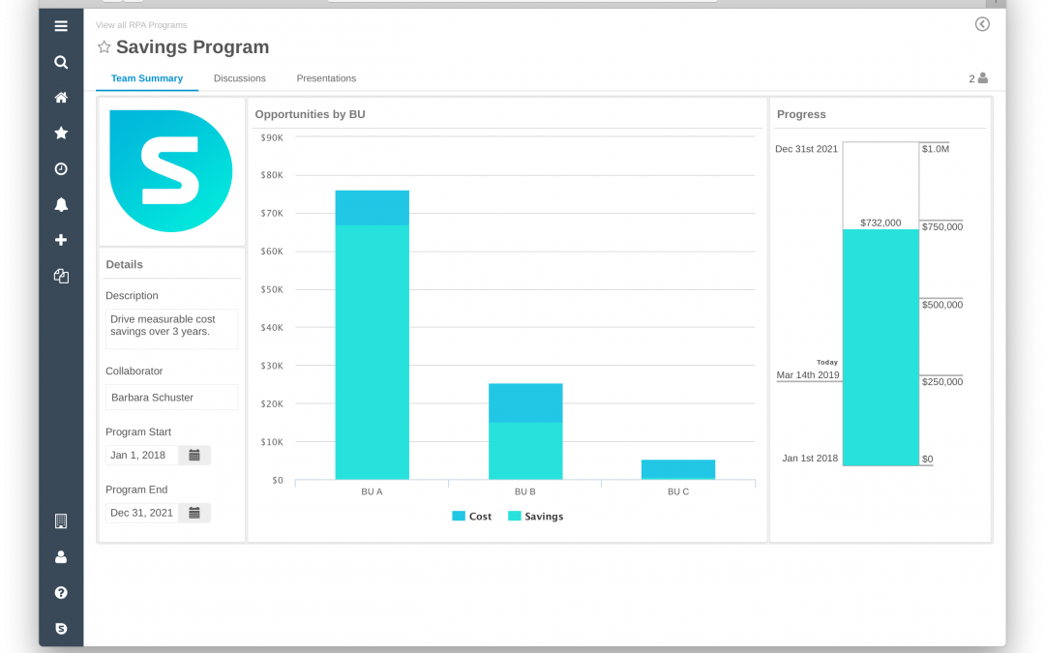
Task: Click the plus create icon
Action: (x=61, y=240)
